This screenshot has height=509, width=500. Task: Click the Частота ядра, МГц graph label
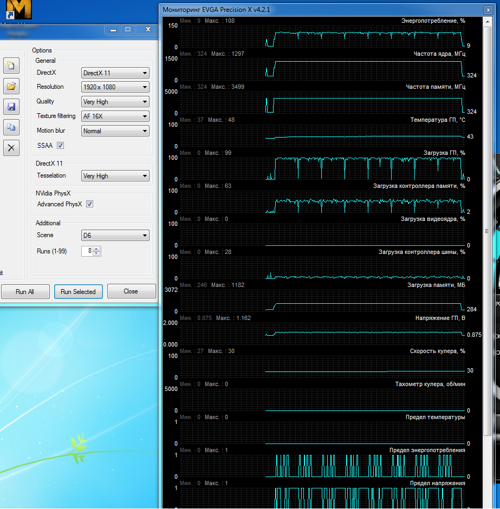[439, 54]
